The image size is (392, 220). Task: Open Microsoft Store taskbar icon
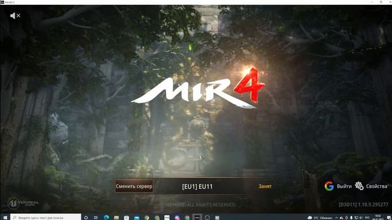(126, 218)
